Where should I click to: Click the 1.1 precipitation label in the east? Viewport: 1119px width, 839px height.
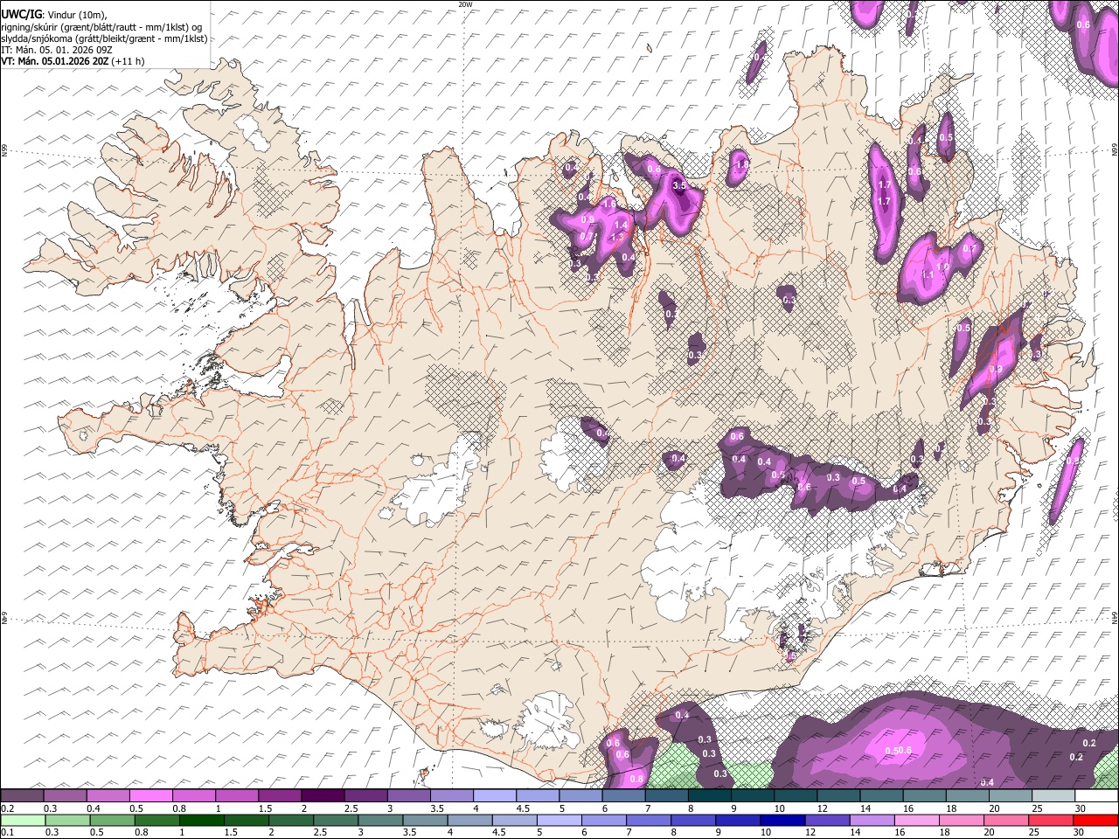(x=928, y=274)
